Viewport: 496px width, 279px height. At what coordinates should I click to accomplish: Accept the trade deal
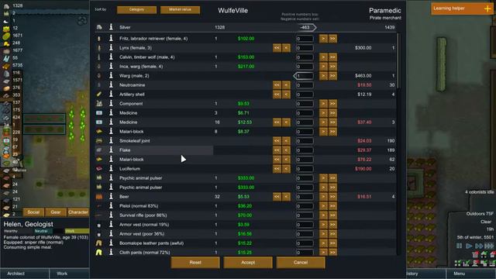point(248,262)
